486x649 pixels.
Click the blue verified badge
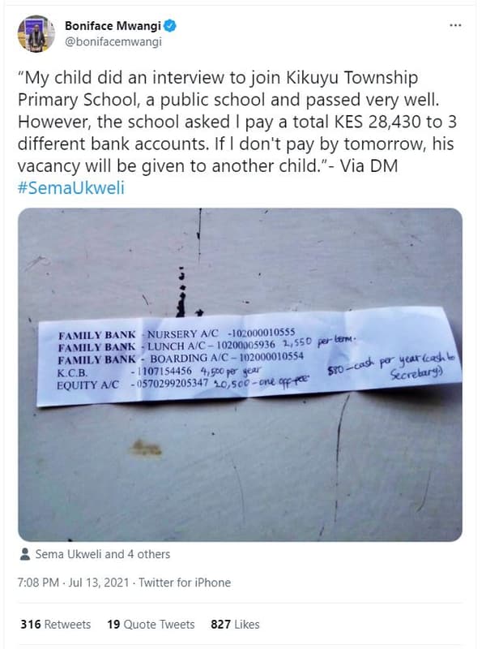170,26
